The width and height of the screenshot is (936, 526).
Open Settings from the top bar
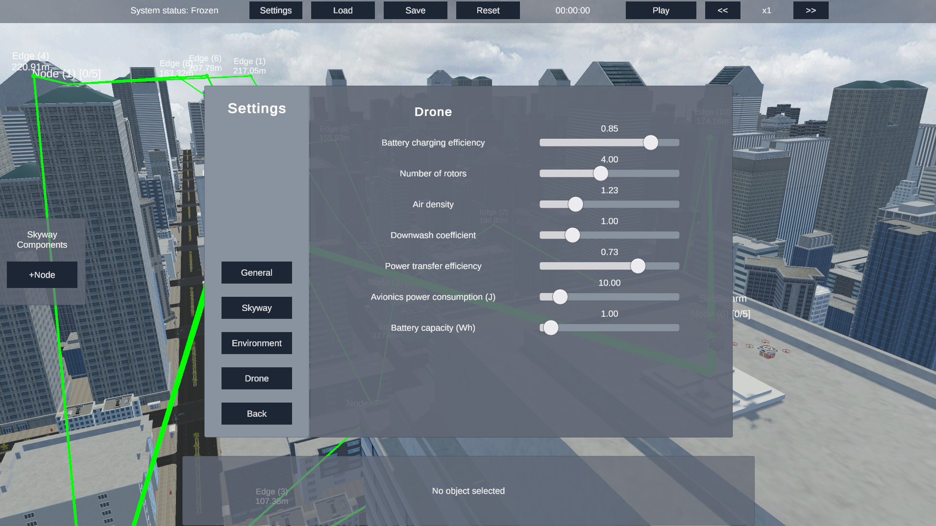click(275, 10)
